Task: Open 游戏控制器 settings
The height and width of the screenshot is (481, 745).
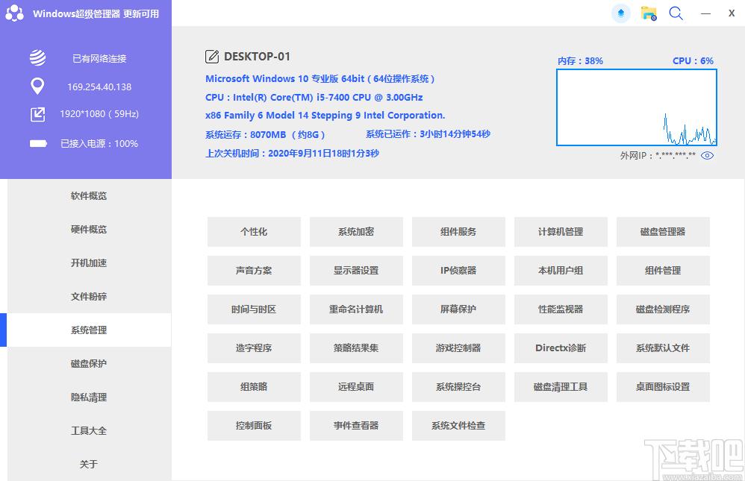Action: (x=458, y=348)
